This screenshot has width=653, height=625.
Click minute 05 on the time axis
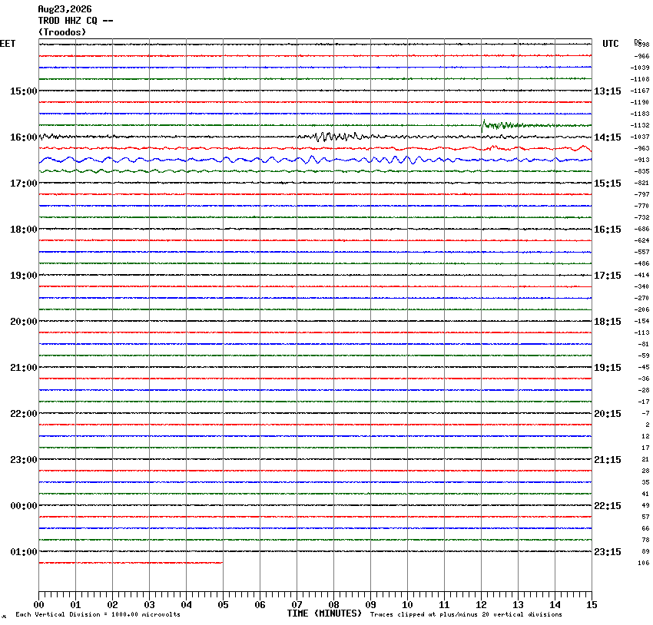(x=224, y=605)
